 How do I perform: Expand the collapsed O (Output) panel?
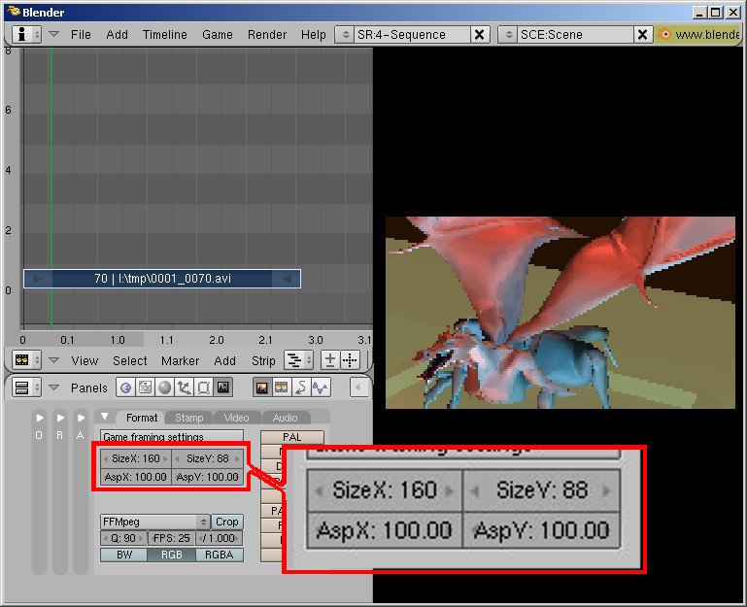[x=39, y=418]
